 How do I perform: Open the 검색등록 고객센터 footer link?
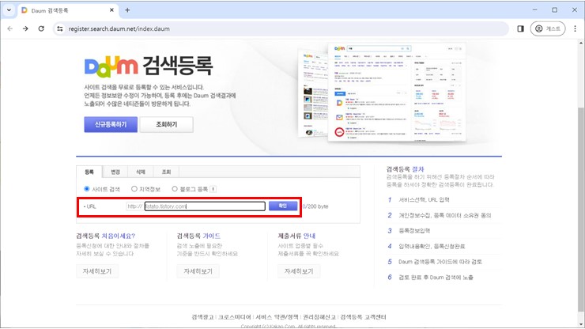click(363, 317)
